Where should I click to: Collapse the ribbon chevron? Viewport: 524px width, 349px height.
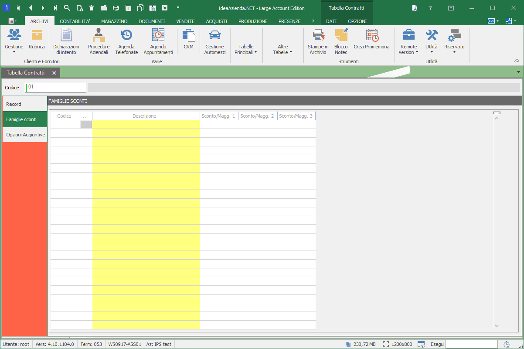(517, 61)
